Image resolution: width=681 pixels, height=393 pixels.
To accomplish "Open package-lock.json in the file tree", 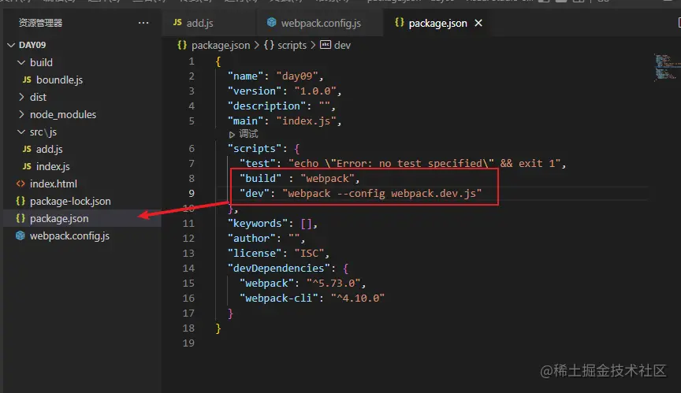I will (70, 202).
